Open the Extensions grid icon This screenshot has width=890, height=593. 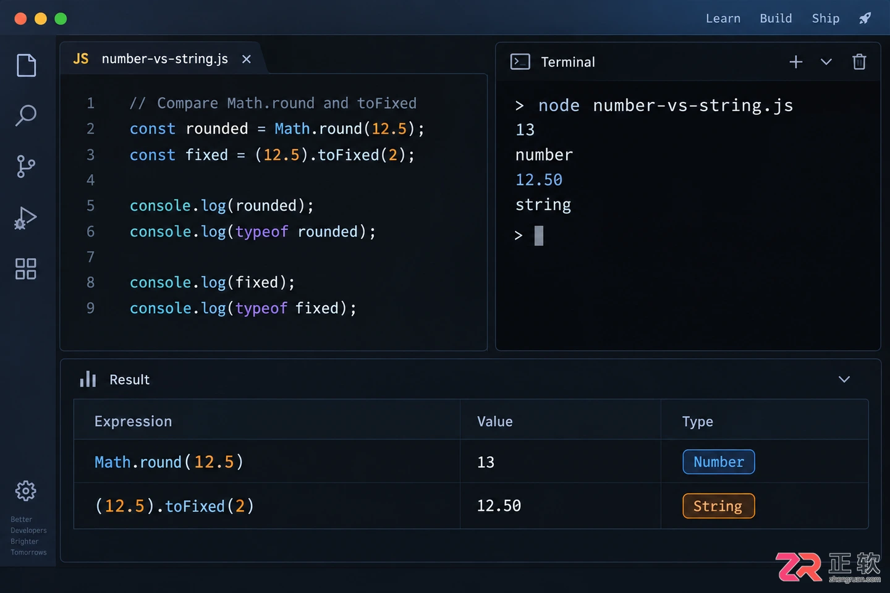point(26,269)
